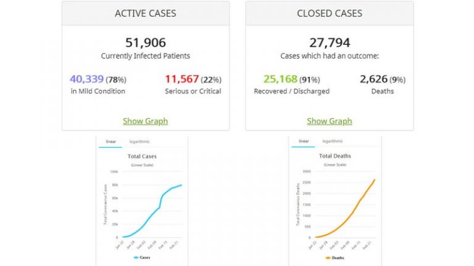Screen dimensions: 474x266
Task: Switch Total Cases chart to logarithmic tab
Action: pos(139,142)
